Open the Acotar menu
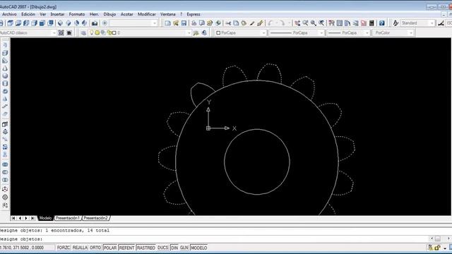452x254 pixels. click(127, 14)
